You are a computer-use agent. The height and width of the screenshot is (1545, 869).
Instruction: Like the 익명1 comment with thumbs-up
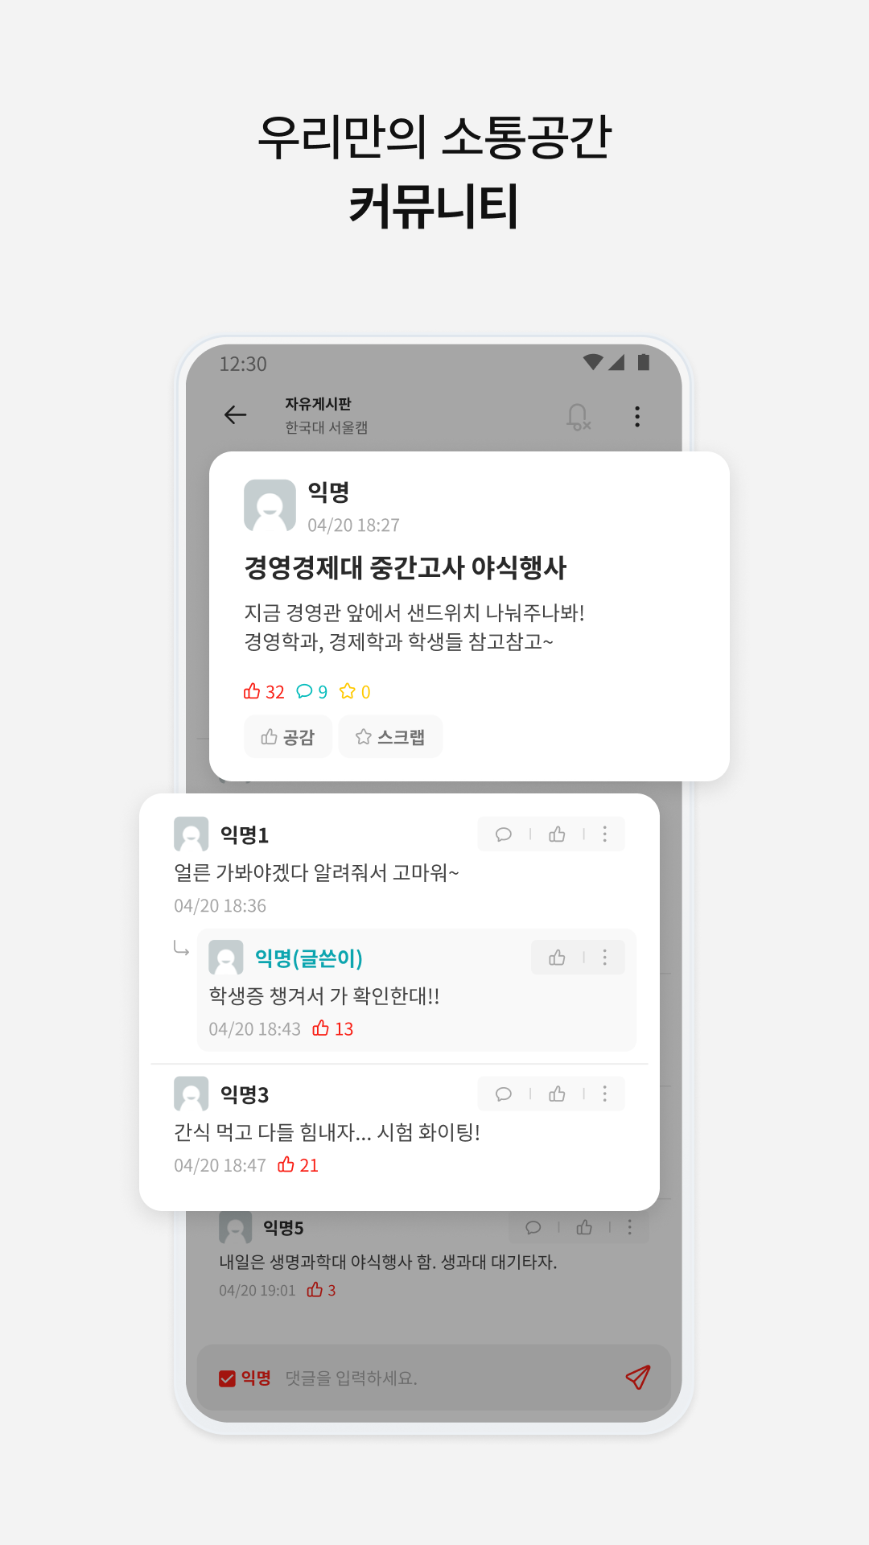pos(557,834)
